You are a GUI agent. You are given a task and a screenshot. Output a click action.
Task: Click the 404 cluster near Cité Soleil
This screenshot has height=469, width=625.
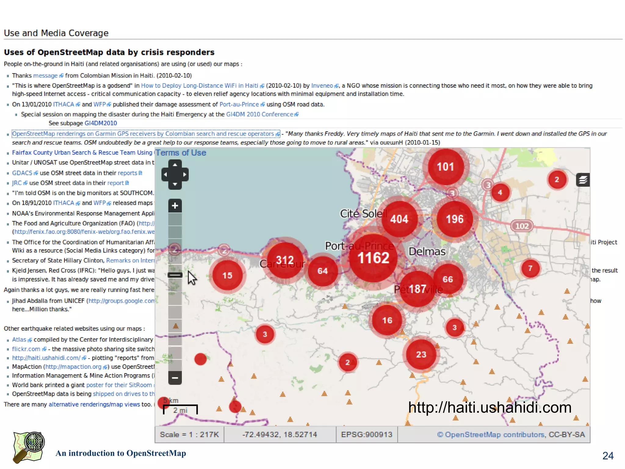point(399,219)
